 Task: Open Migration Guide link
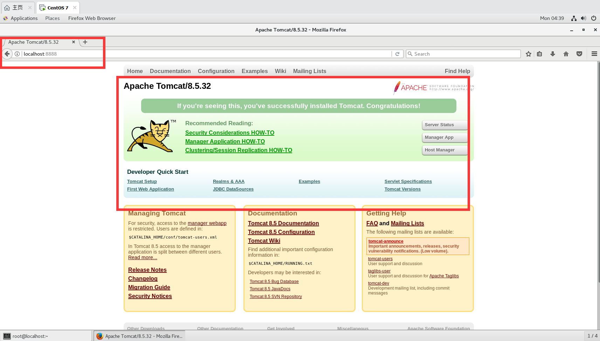point(149,287)
